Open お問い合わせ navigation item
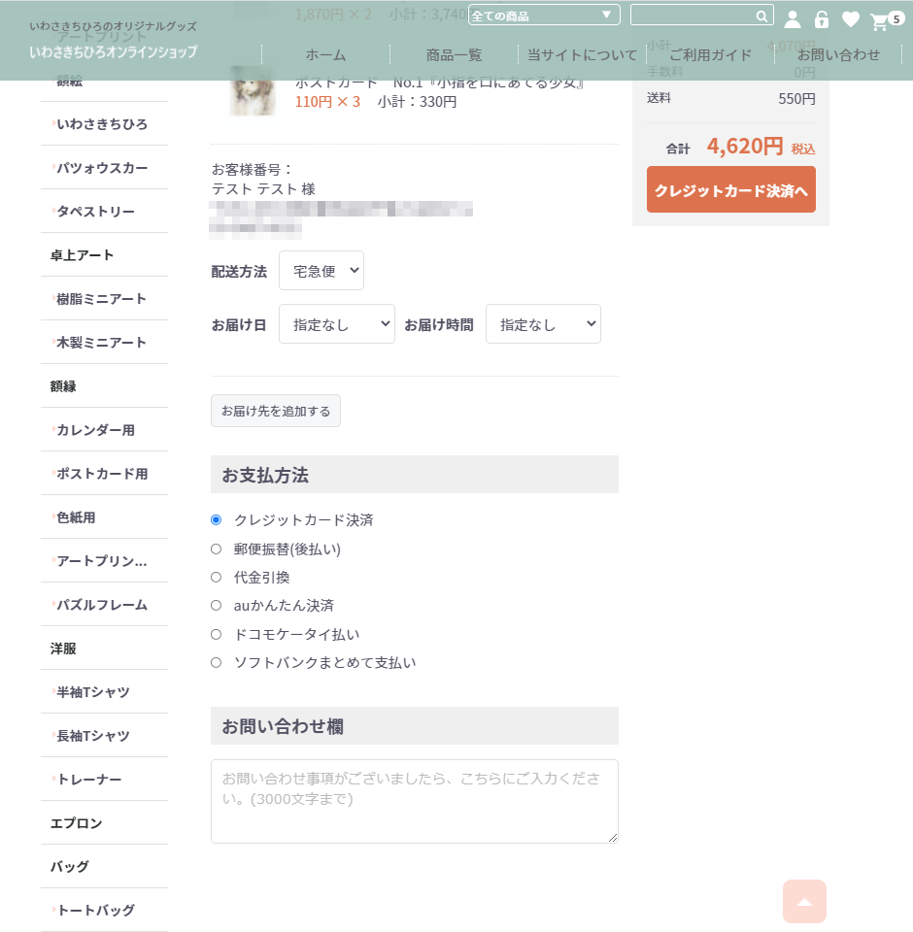 click(838, 55)
